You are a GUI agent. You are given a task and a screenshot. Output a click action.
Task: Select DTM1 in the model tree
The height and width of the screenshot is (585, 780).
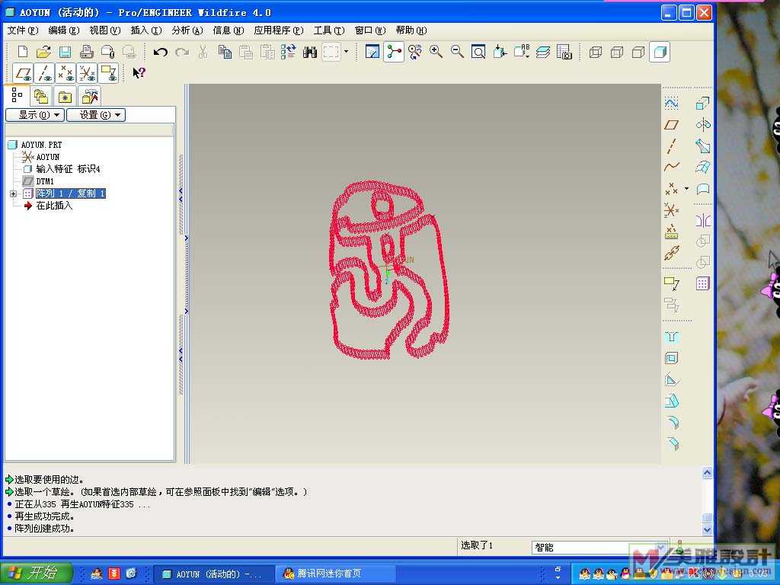(44, 181)
